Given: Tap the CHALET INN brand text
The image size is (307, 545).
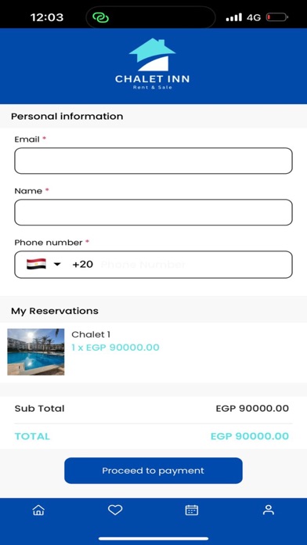Looking at the screenshot, I should (x=152, y=79).
